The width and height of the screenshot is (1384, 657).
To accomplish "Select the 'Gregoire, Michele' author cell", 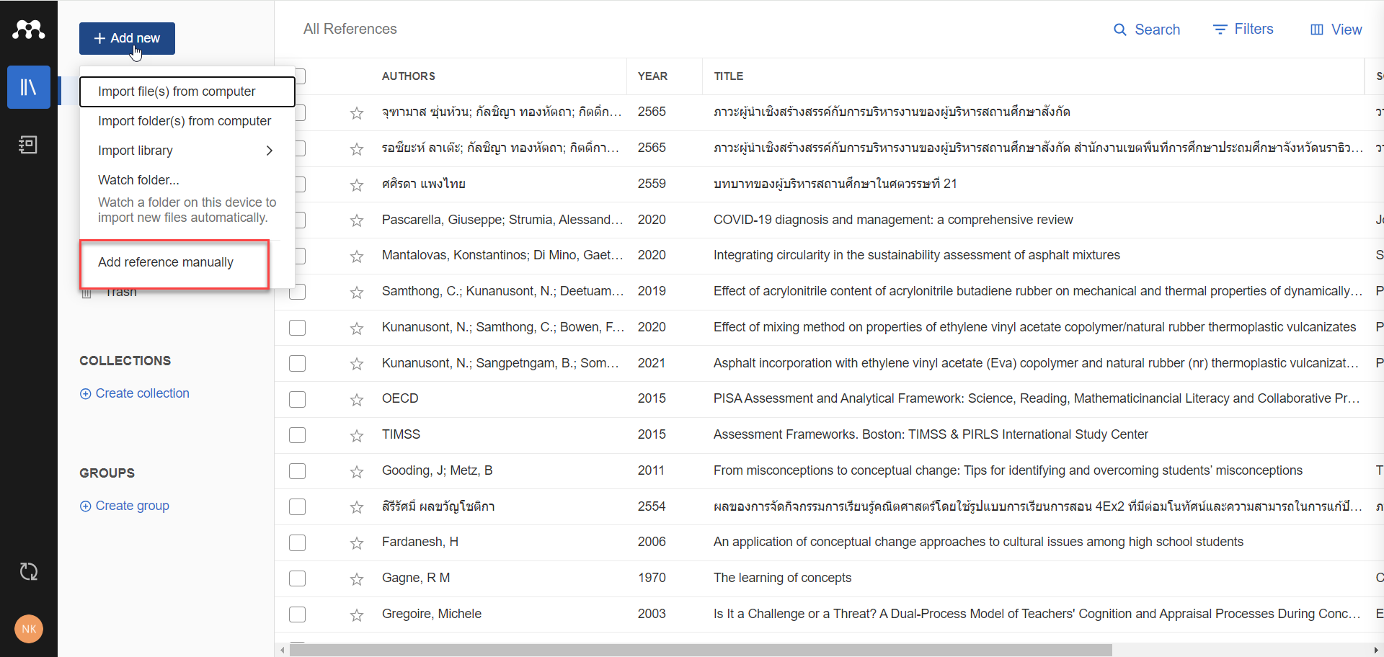I will coord(432,614).
